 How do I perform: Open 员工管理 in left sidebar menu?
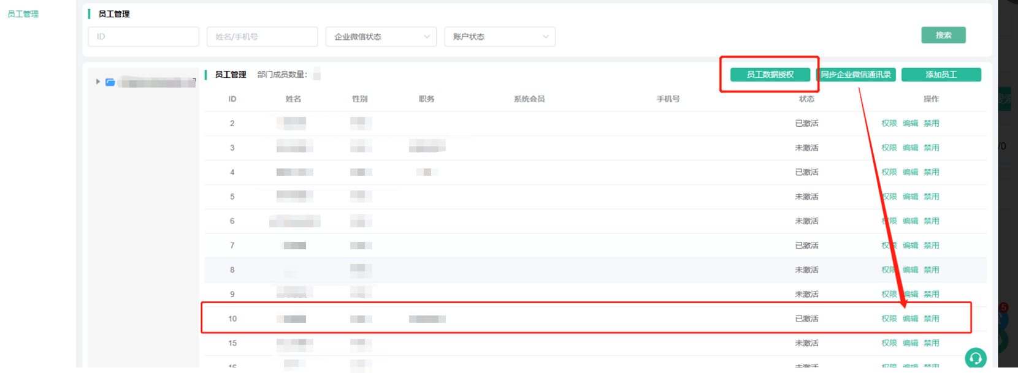point(23,14)
